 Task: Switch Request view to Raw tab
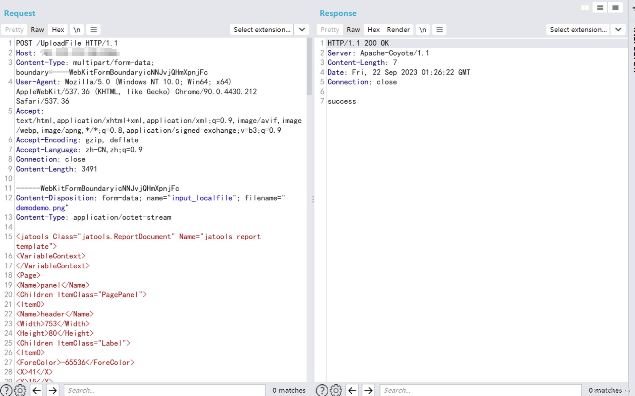(38, 29)
